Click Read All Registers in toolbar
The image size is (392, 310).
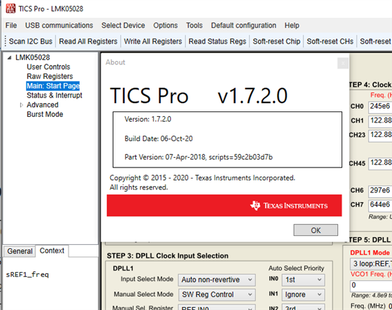coord(88,42)
